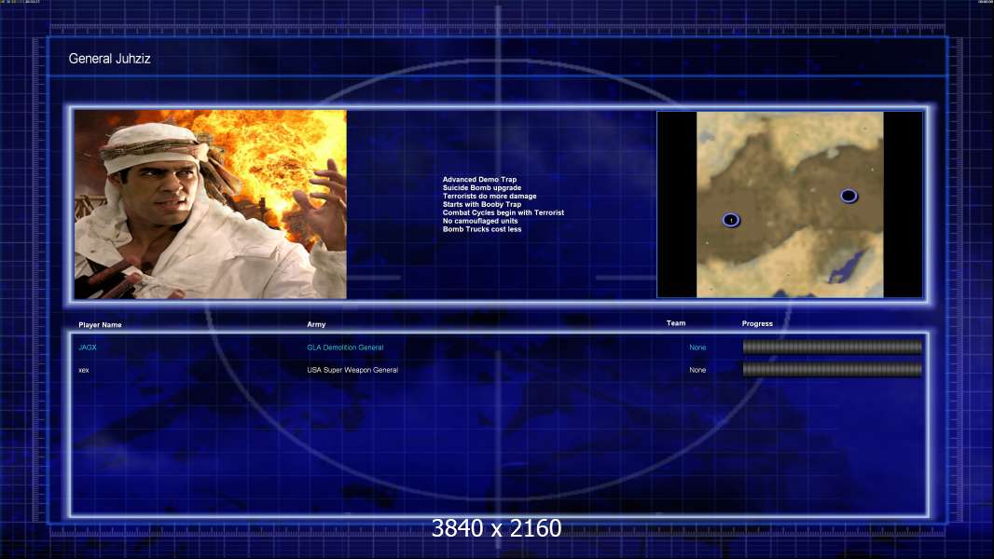Click the "Army" column header
Viewport: 994px width, 559px height.
pos(316,324)
